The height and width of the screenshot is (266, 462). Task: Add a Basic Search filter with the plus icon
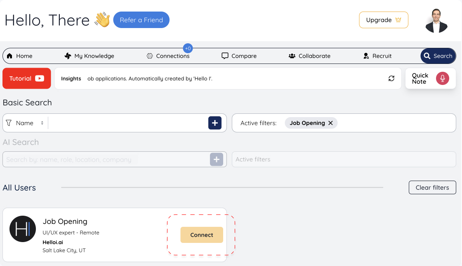click(x=215, y=122)
